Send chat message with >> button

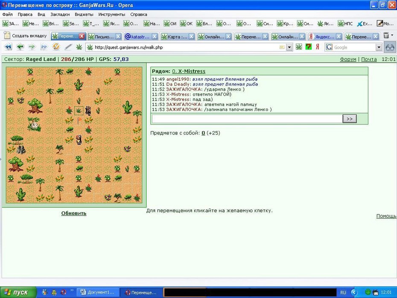(x=349, y=119)
